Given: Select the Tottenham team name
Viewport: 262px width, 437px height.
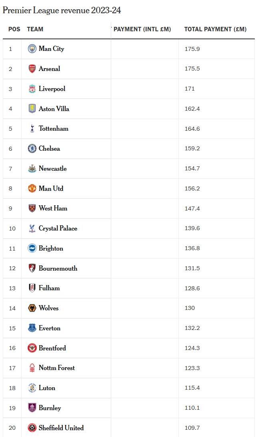Looking at the screenshot, I should [x=54, y=129].
